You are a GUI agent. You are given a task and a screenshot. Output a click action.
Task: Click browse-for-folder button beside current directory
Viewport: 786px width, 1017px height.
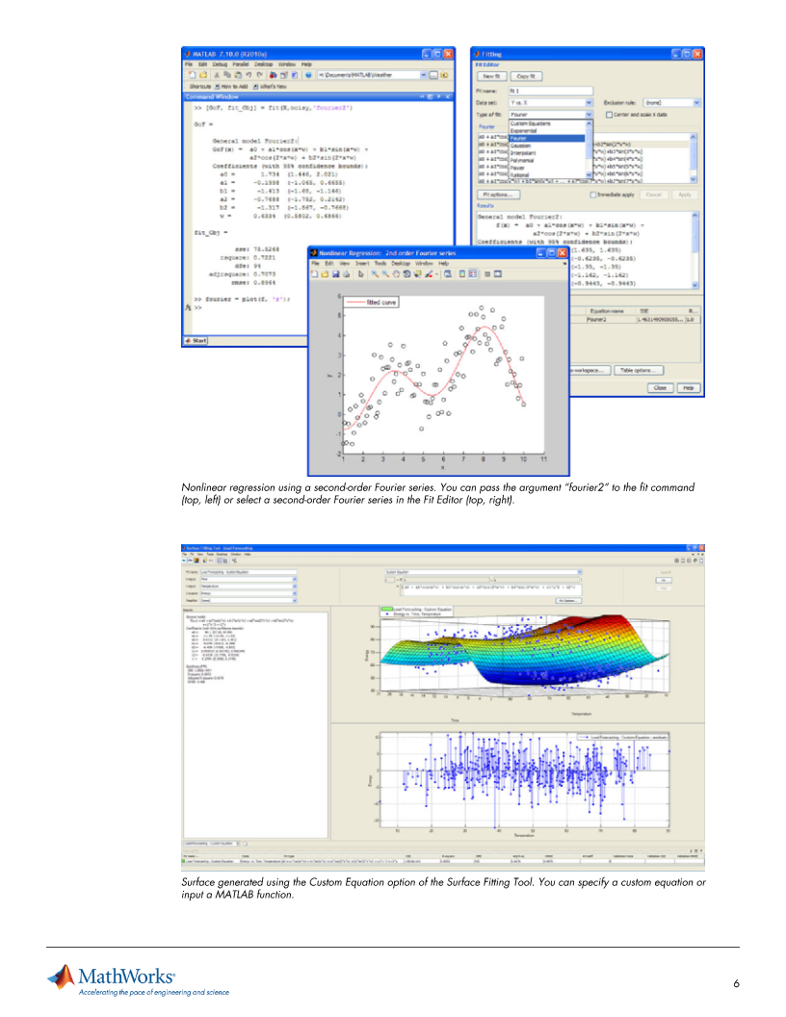[433, 75]
